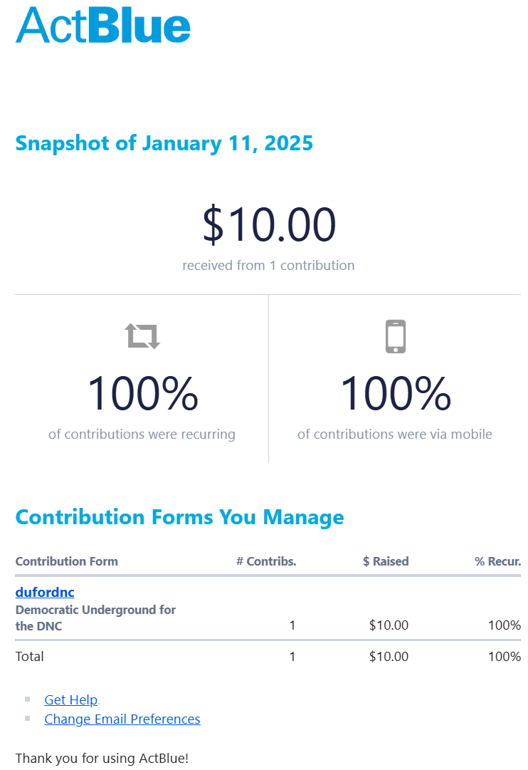Screen dimensions: 528x770
Task: Open the Get Help link
Action: click(x=70, y=699)
